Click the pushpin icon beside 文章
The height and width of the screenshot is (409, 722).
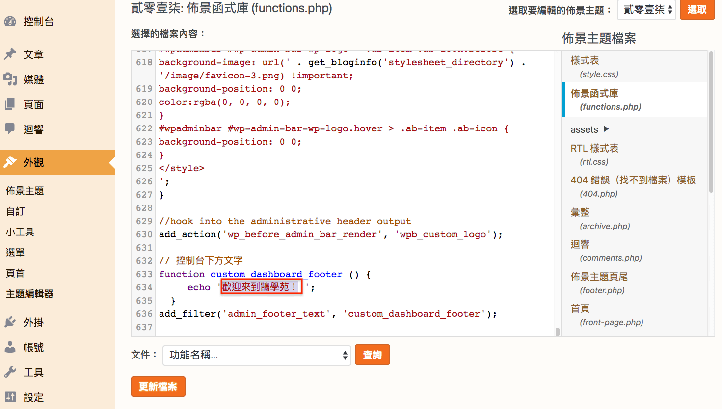click(x=10, y=54)
